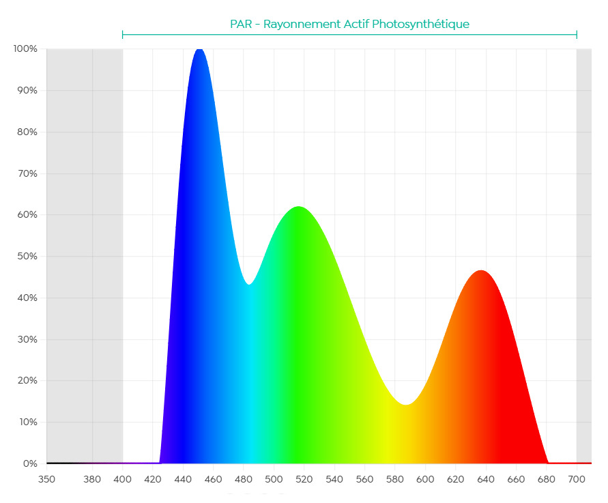
Task: Click the 620 wavelength axis label
Action: (x=456, y=479)
